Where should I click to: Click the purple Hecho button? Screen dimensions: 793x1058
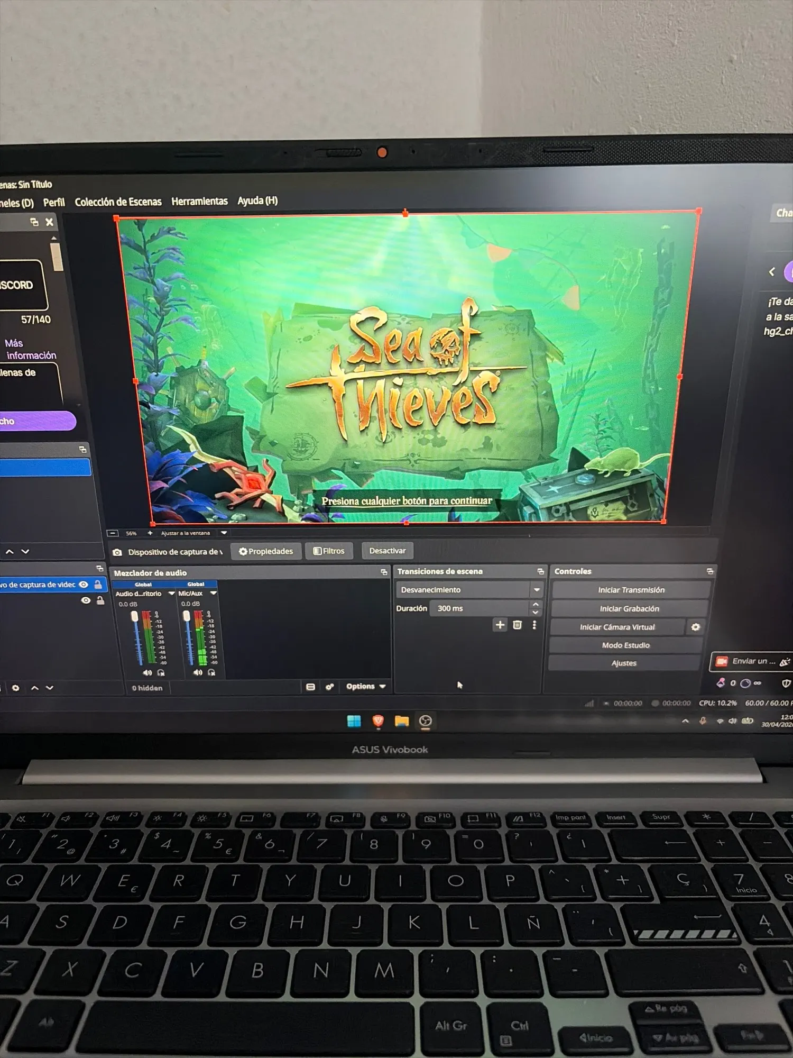click(x=37, y=421)
